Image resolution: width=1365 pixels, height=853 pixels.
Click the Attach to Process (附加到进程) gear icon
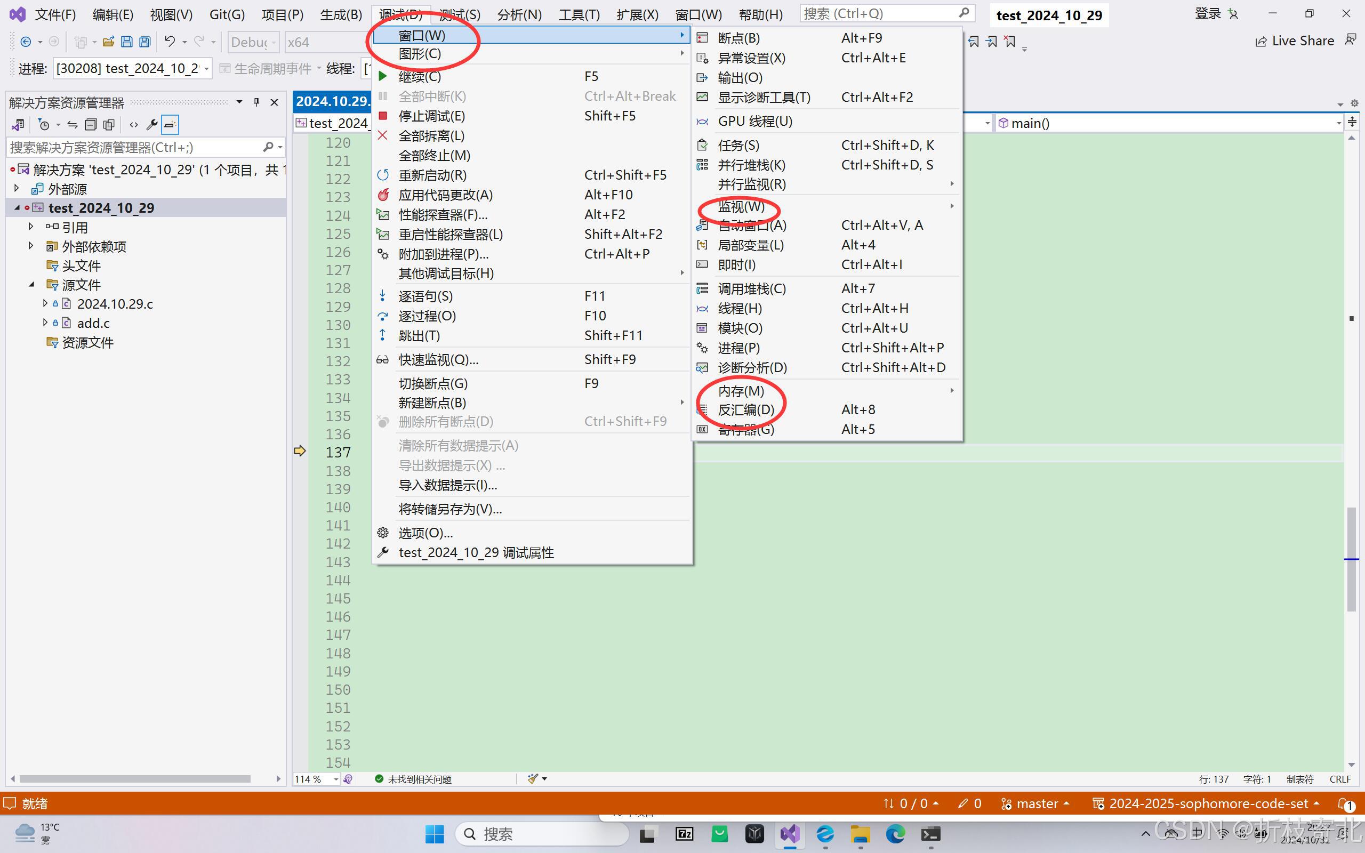[383, 254]
